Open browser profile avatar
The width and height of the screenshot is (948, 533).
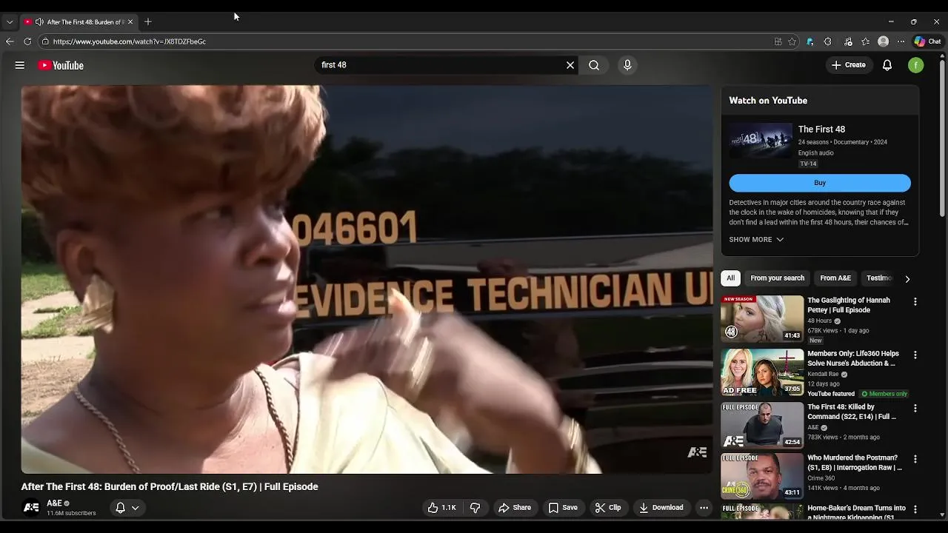click(x=883, y=41)
